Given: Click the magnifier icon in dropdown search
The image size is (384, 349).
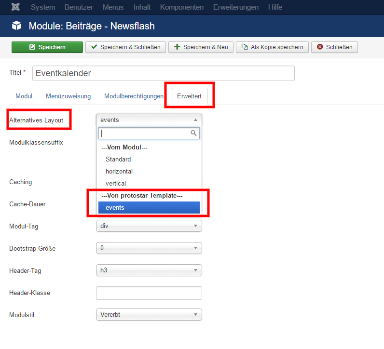Looking at the screenshot, I should click(x=193, y=133).
